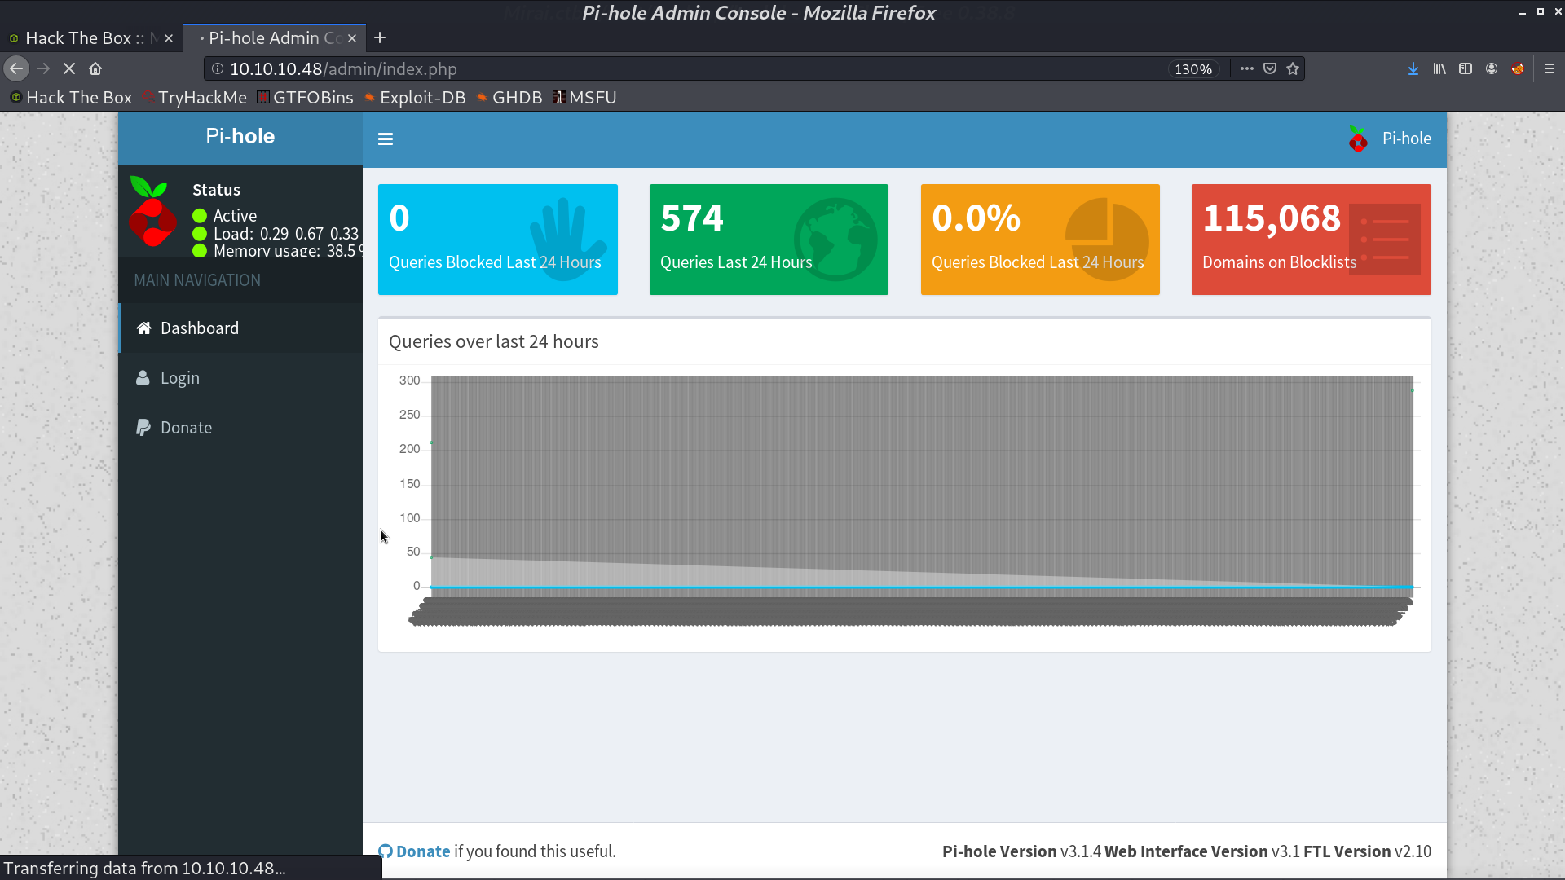
Task: Click Web Interface Version v3.1 text
Action: point(1202,851)
